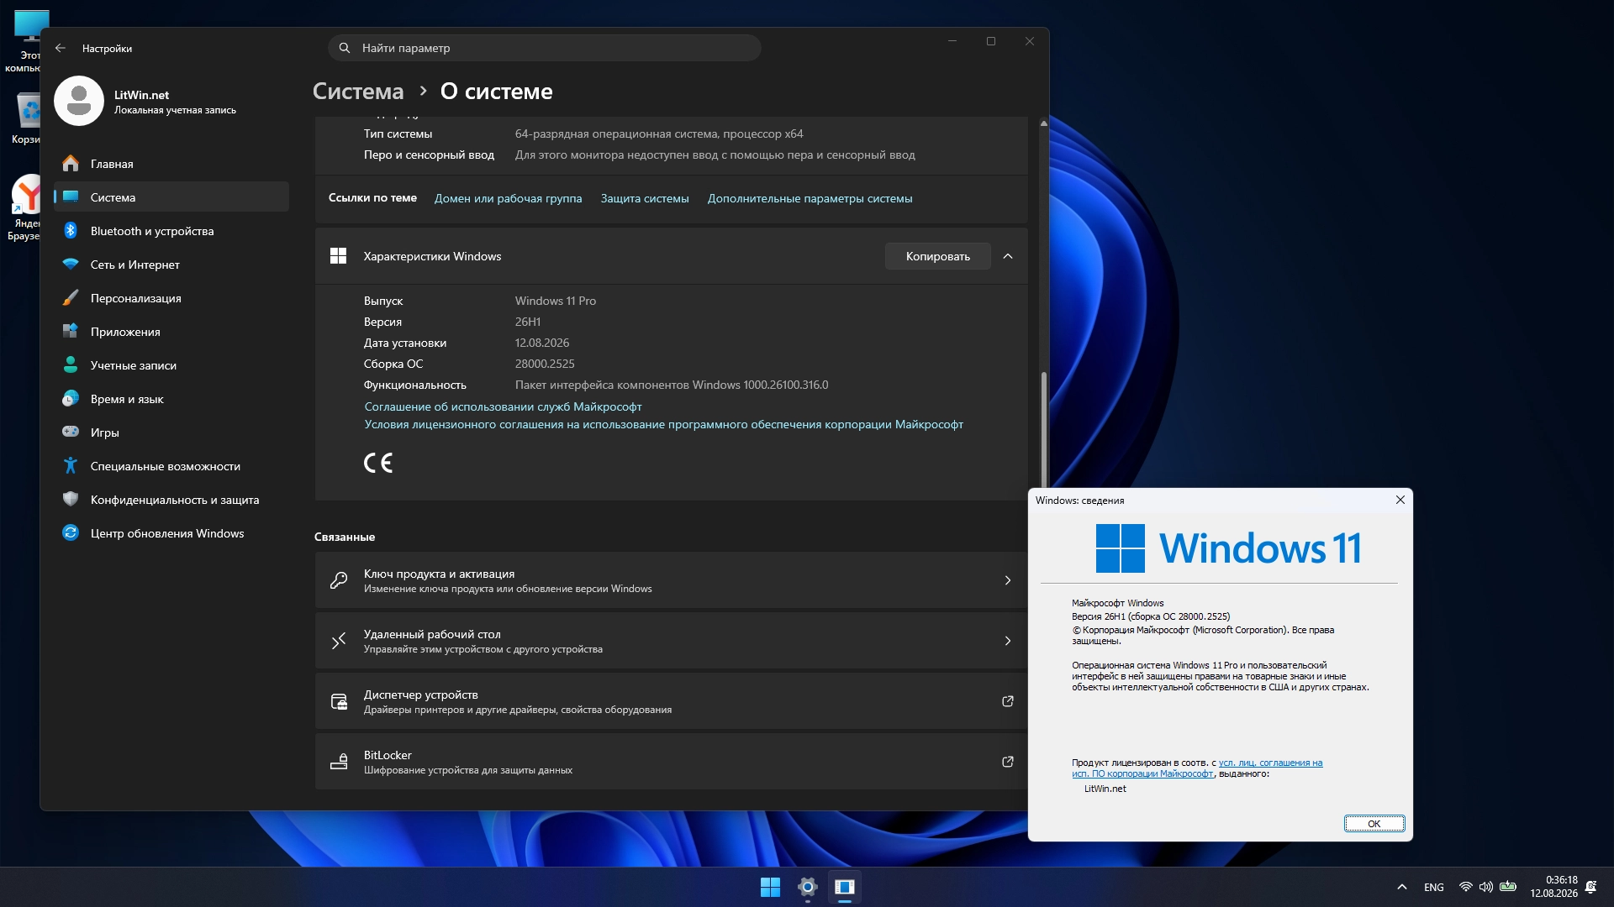Select the Yandex Browser desktop shortcut
Screen dimensions: 1614x907
(25, 207)
